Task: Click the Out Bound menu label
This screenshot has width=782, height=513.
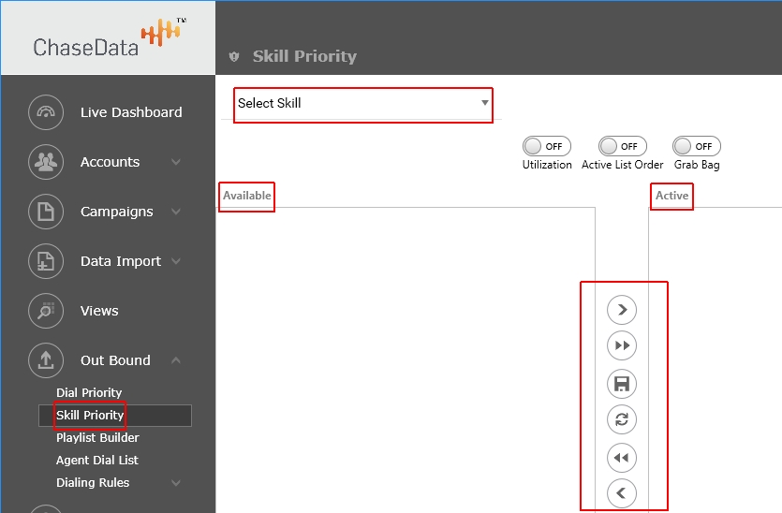Action: tap(115, 360)
